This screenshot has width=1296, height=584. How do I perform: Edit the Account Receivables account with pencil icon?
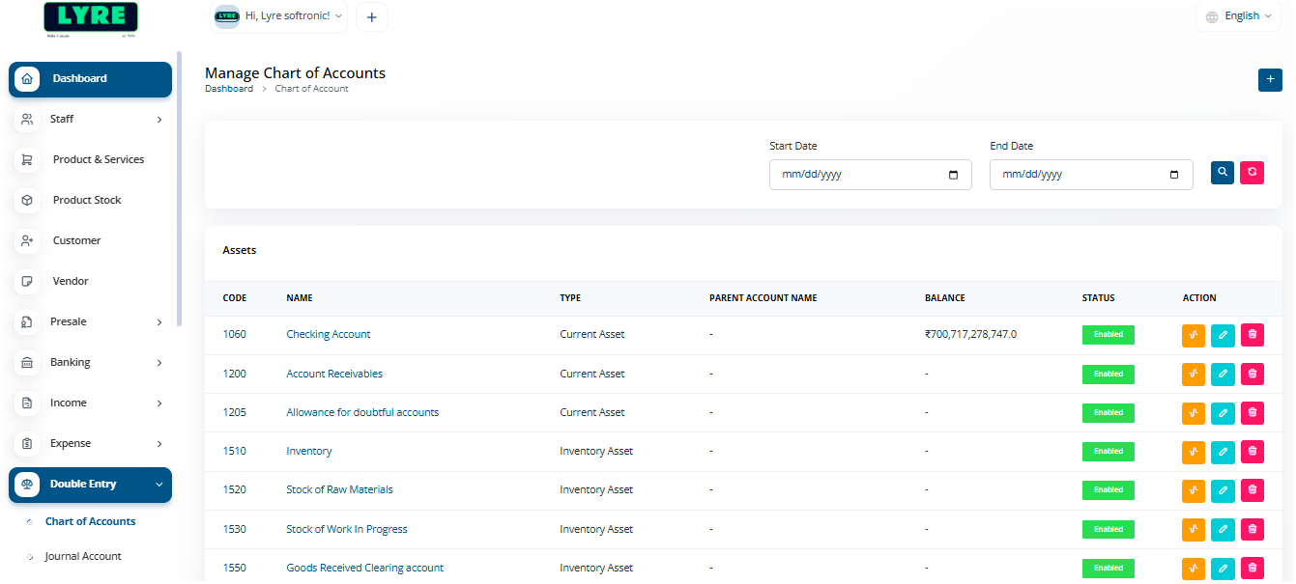tap(1223, 374)
